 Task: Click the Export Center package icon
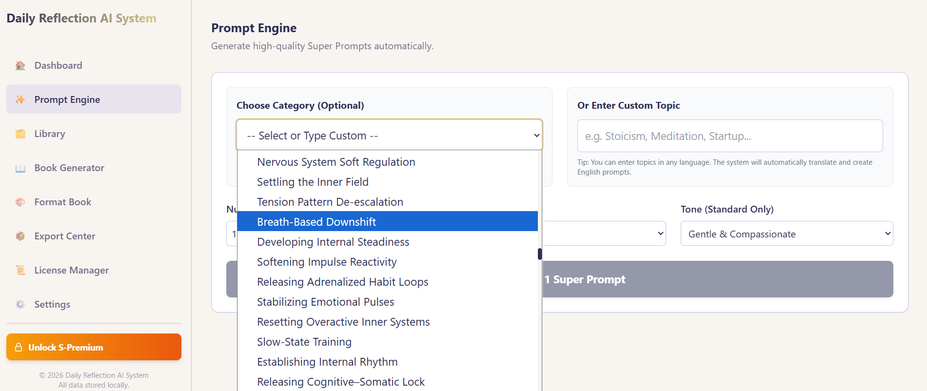[20, 236]
